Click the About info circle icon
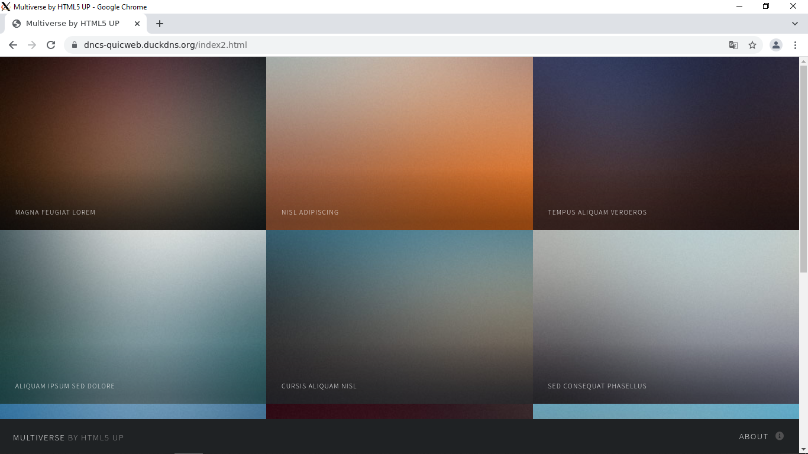Image resolution: width=808 pixels, height=454 pixels. (x=780, y=436)
